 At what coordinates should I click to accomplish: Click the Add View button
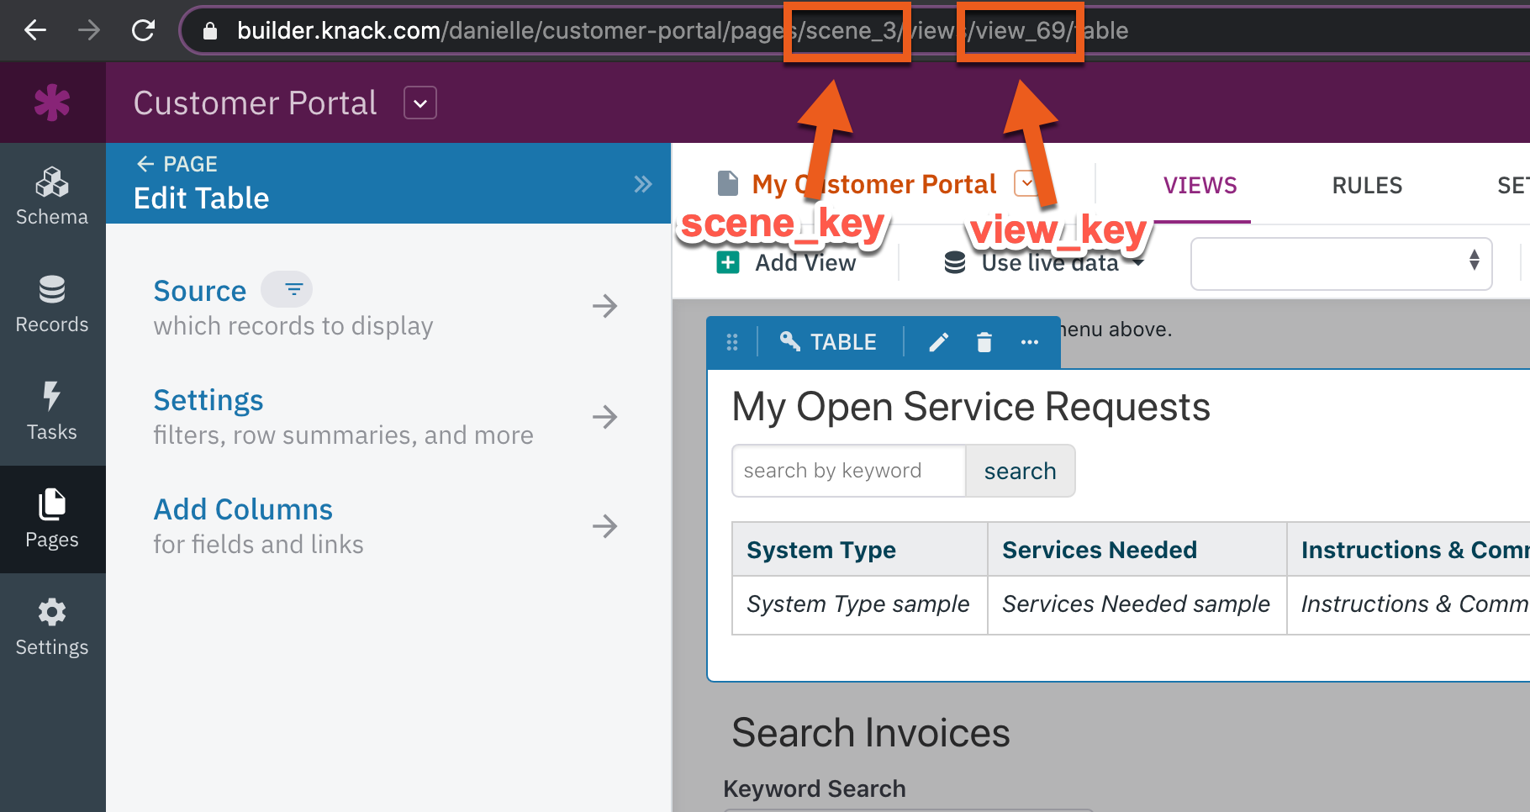coord(787,263)
